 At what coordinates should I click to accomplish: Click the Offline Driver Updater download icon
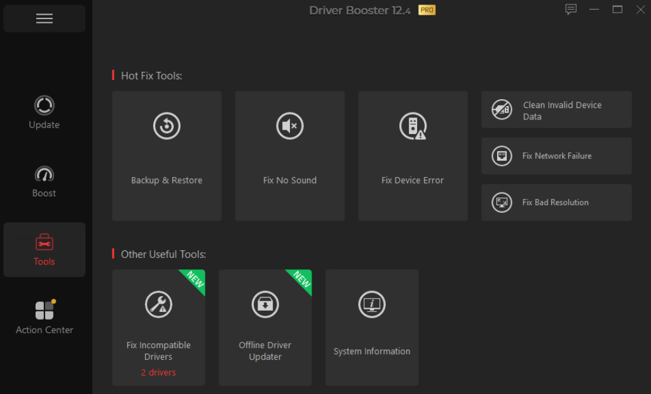point(265,304)
